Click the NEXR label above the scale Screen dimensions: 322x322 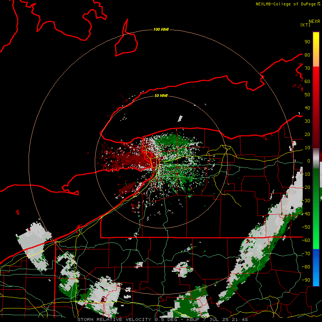pyautogui.click(x=314, y=21)
